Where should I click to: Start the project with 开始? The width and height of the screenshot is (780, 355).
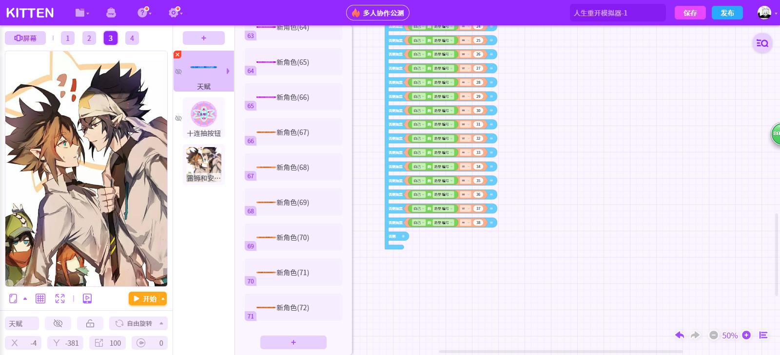(144, 299)
